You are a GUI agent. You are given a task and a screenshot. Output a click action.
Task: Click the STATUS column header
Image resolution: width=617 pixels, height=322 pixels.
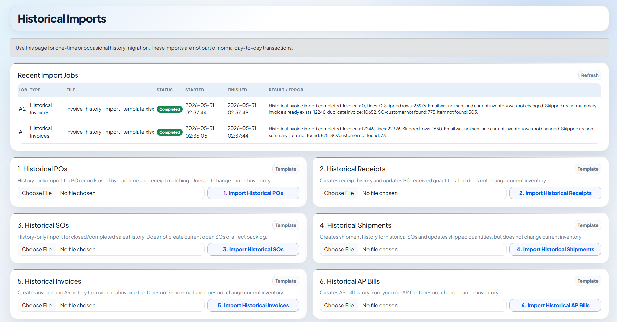(165, 90)
